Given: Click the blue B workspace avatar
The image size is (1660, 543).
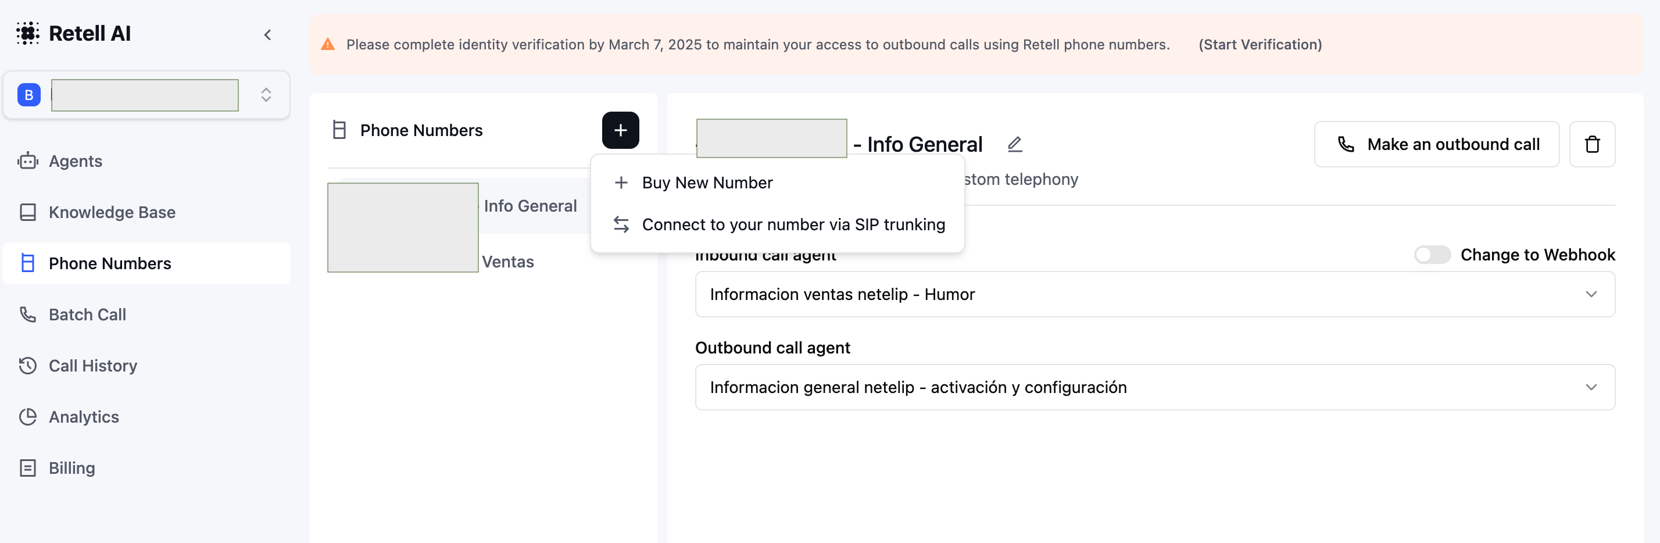Looking at the screenshot, I should click(29, 95).
